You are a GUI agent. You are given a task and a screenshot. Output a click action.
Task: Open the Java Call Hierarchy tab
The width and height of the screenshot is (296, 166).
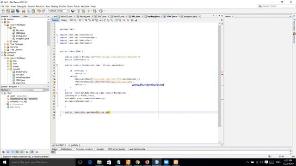coord(137,149)
